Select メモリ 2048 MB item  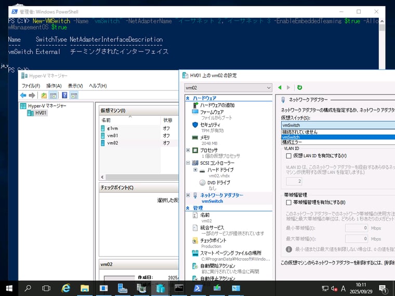204,140
